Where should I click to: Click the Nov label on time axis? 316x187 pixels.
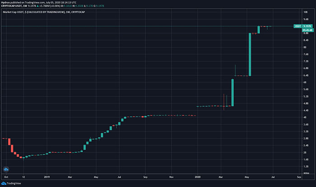[171, 177]
